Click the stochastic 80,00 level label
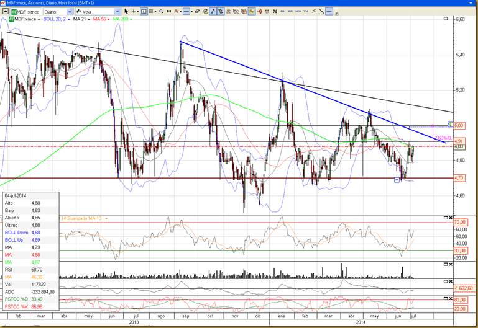 461,299
